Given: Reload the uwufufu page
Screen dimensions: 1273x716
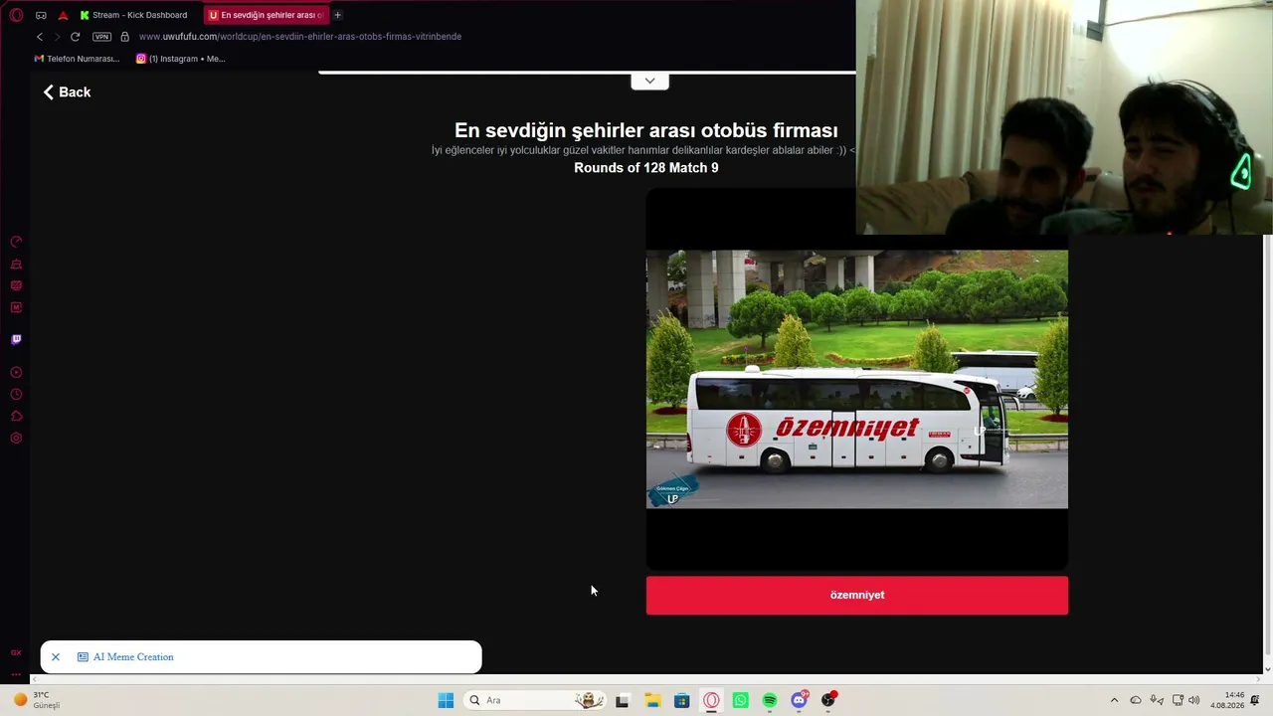Looking at the screenshot, I should [x=75, y=37].
